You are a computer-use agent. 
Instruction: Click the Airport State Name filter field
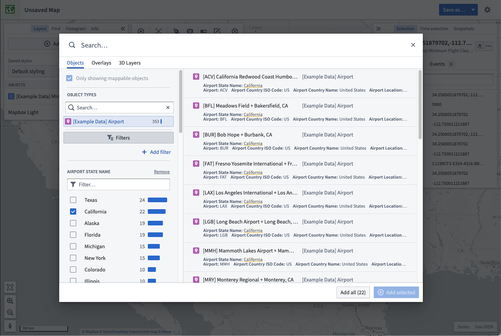[x=118, y=184]
